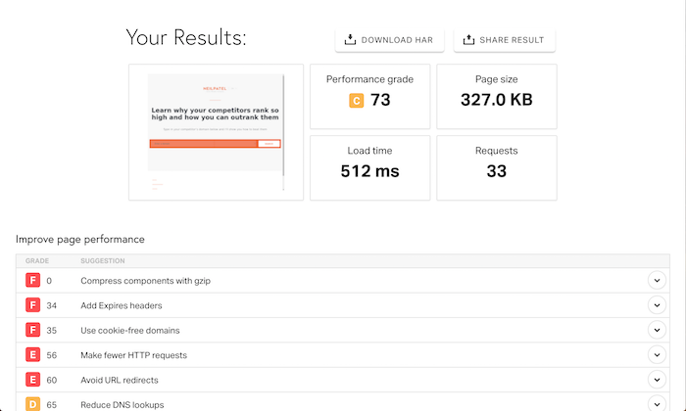The width and height of the screenshot is (686, 411).
Task: Click the E grade icon for HTTP requests
Action: pos(32,355)
